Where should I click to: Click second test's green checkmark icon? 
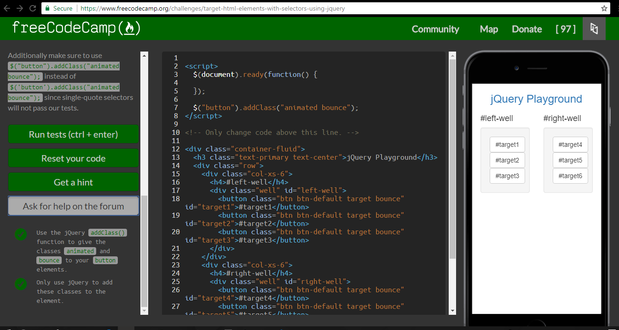[x=21, y=284]
